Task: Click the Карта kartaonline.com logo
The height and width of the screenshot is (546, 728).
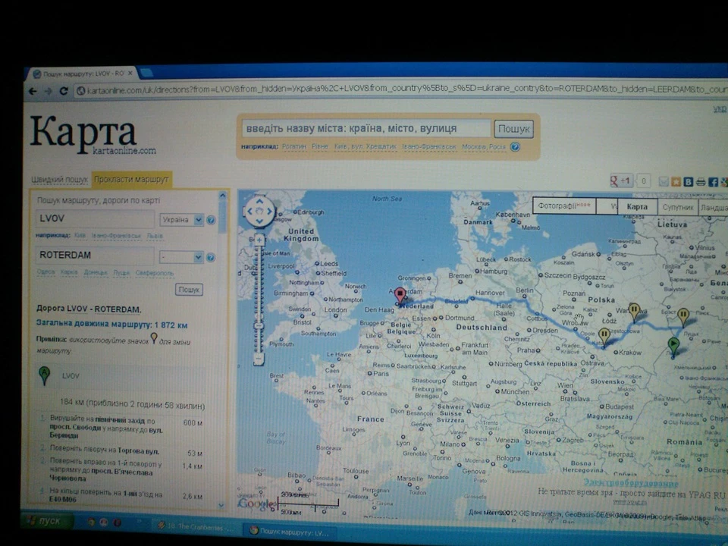Action: coord(92,135)
